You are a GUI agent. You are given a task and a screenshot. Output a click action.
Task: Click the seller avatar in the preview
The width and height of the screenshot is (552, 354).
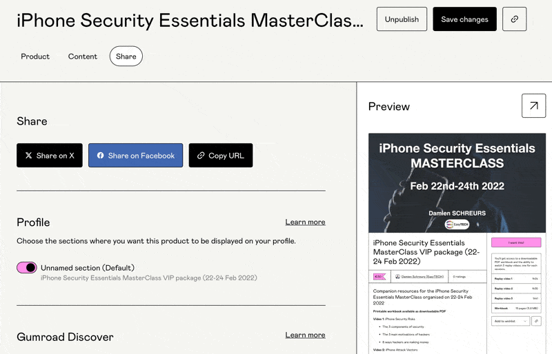[x=397, y=276]
